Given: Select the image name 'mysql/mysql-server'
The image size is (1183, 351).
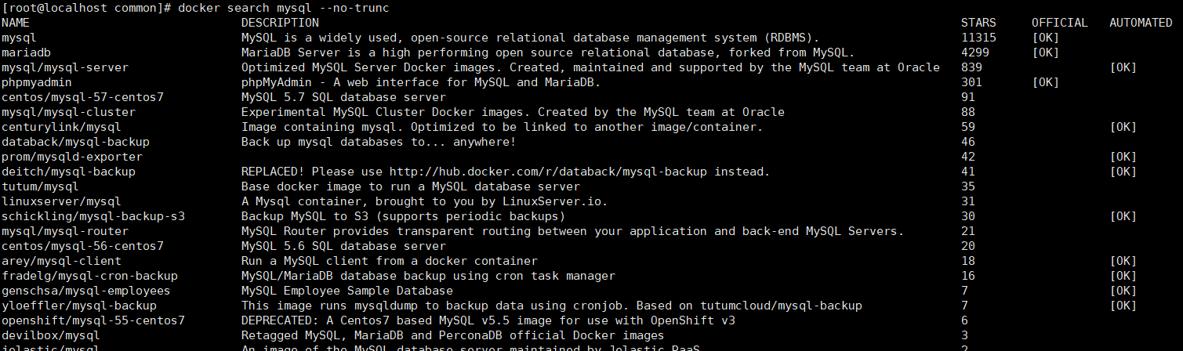Looking at the screenshot, I should (x=65, y=67).
